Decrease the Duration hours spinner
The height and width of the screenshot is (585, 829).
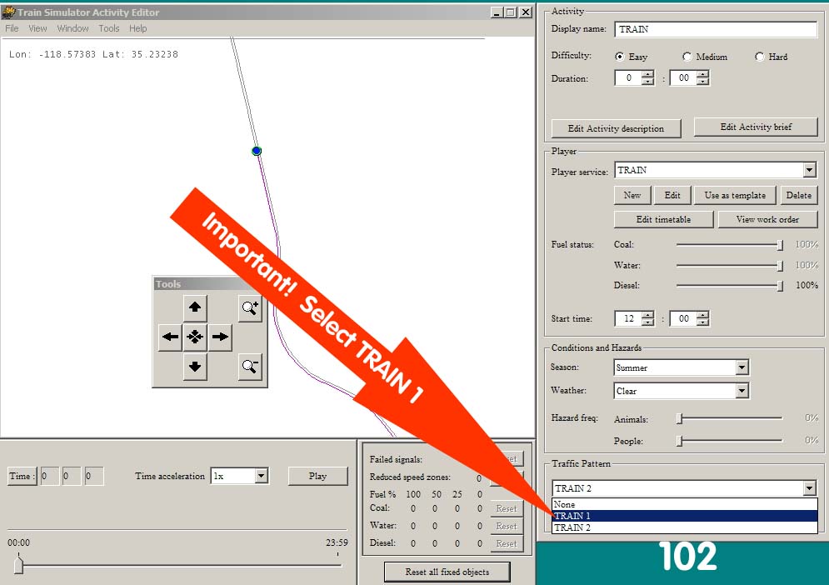648,82
